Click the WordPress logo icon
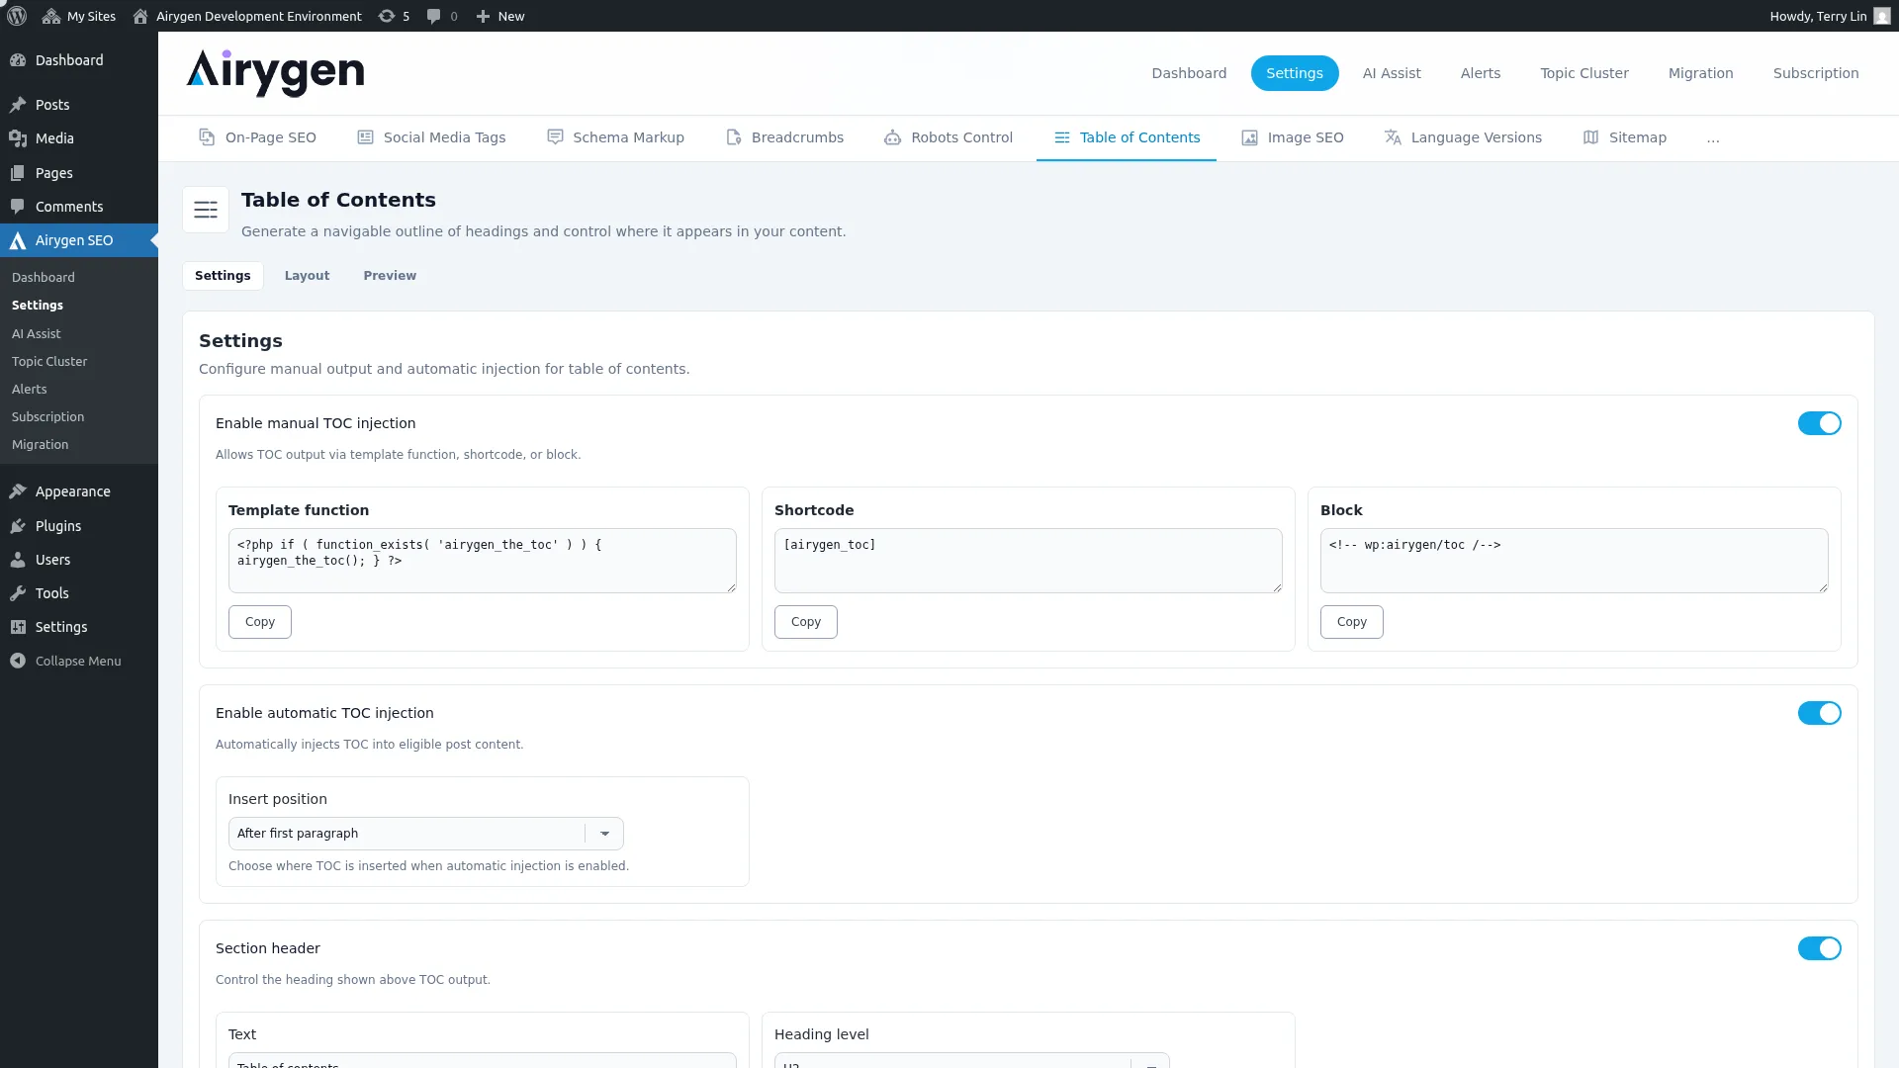This screenshot has width=1899, height=1068. click(x=17, y=16)
